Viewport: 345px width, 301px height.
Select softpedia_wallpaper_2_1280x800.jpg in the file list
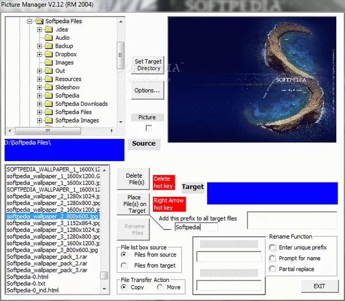(53, 203)
